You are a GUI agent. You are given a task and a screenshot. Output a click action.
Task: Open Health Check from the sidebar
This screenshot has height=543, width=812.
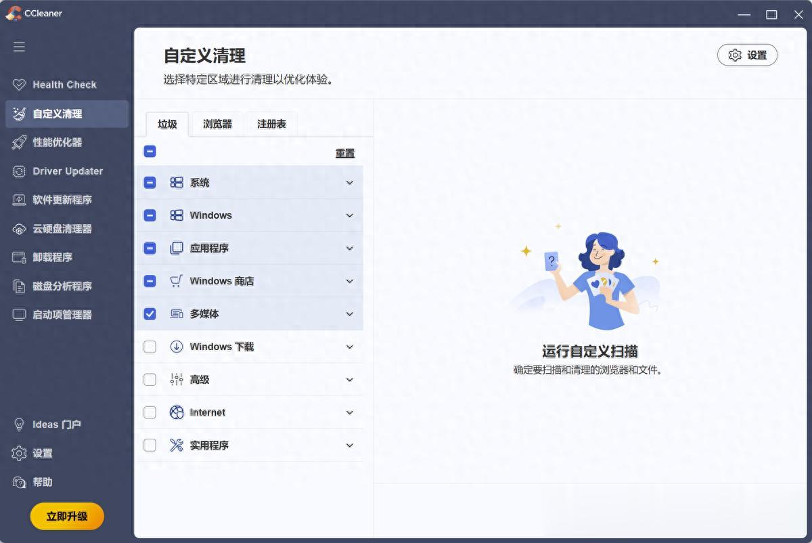click(66, 85)
